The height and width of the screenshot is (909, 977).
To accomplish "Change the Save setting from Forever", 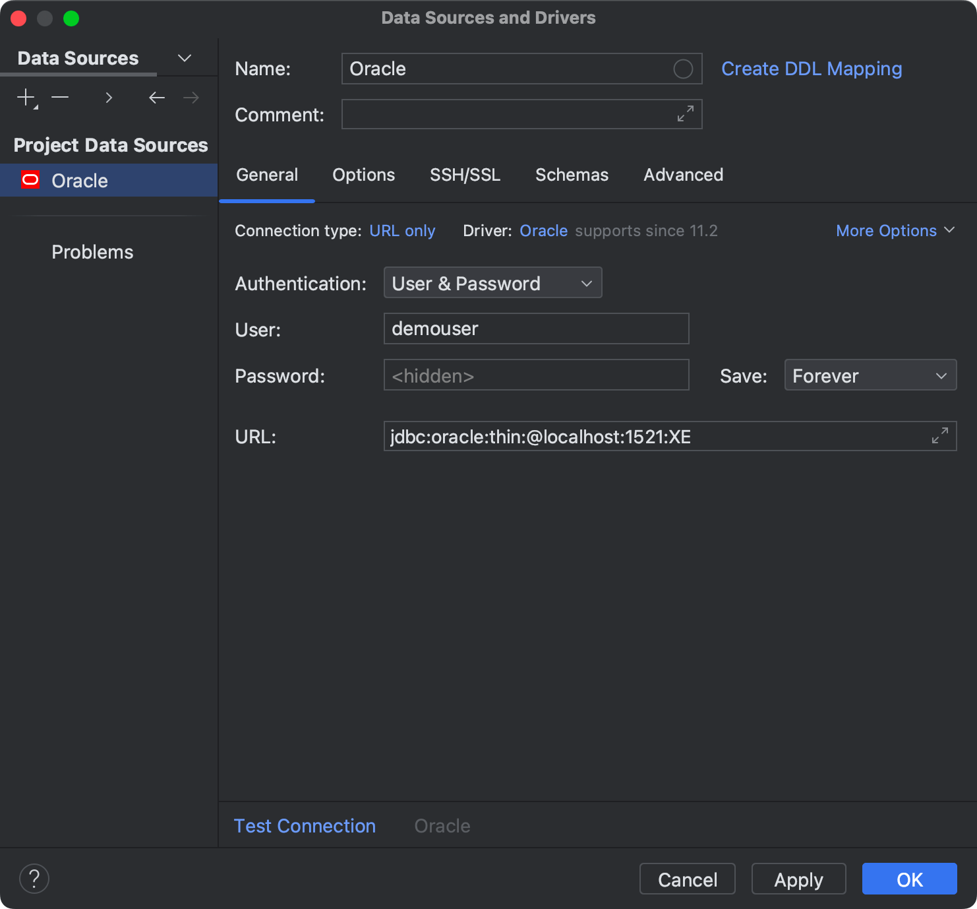I will point(870,375).
